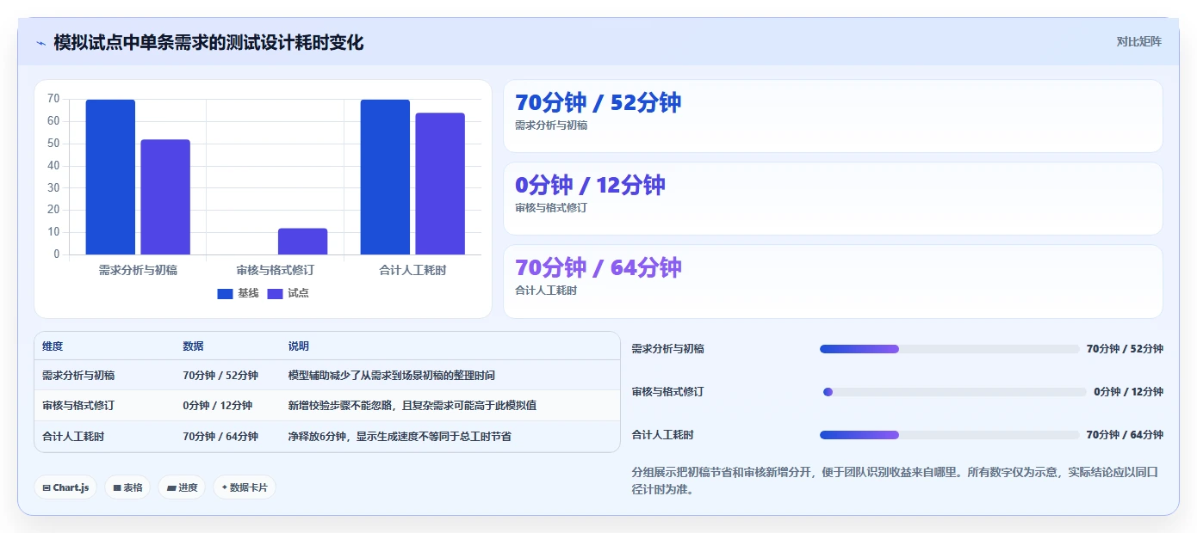This screenshot has width=1197, height=533.
Task: Click the 对比矩阵 label in header
Action: pos(1138,41)
